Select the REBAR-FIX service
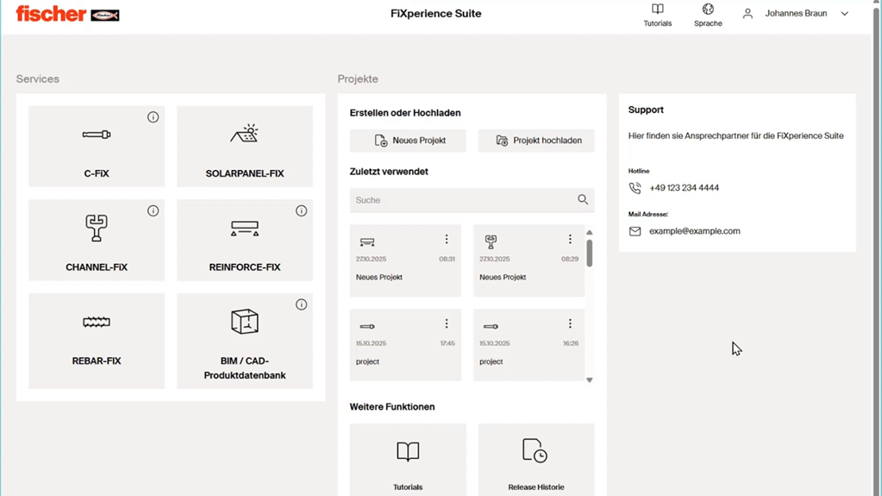This screenshot has height=496, width=882. 96,341
